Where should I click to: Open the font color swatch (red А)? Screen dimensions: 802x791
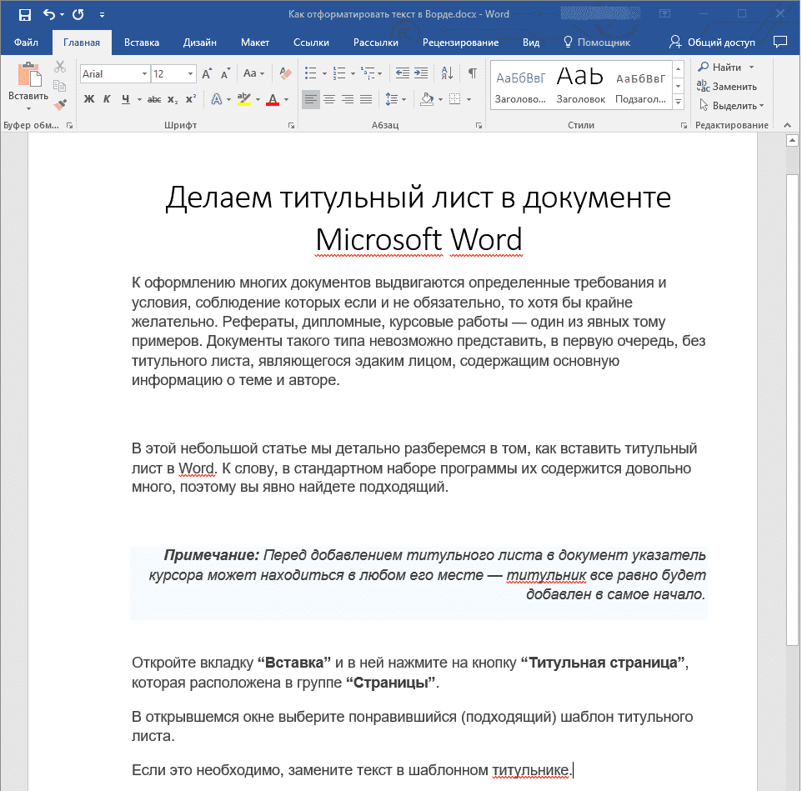pyautogui.click(x=273, y=98)
